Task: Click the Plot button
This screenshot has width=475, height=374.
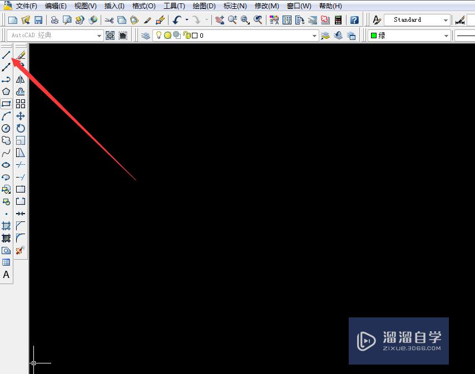Action: pos(54,19)
